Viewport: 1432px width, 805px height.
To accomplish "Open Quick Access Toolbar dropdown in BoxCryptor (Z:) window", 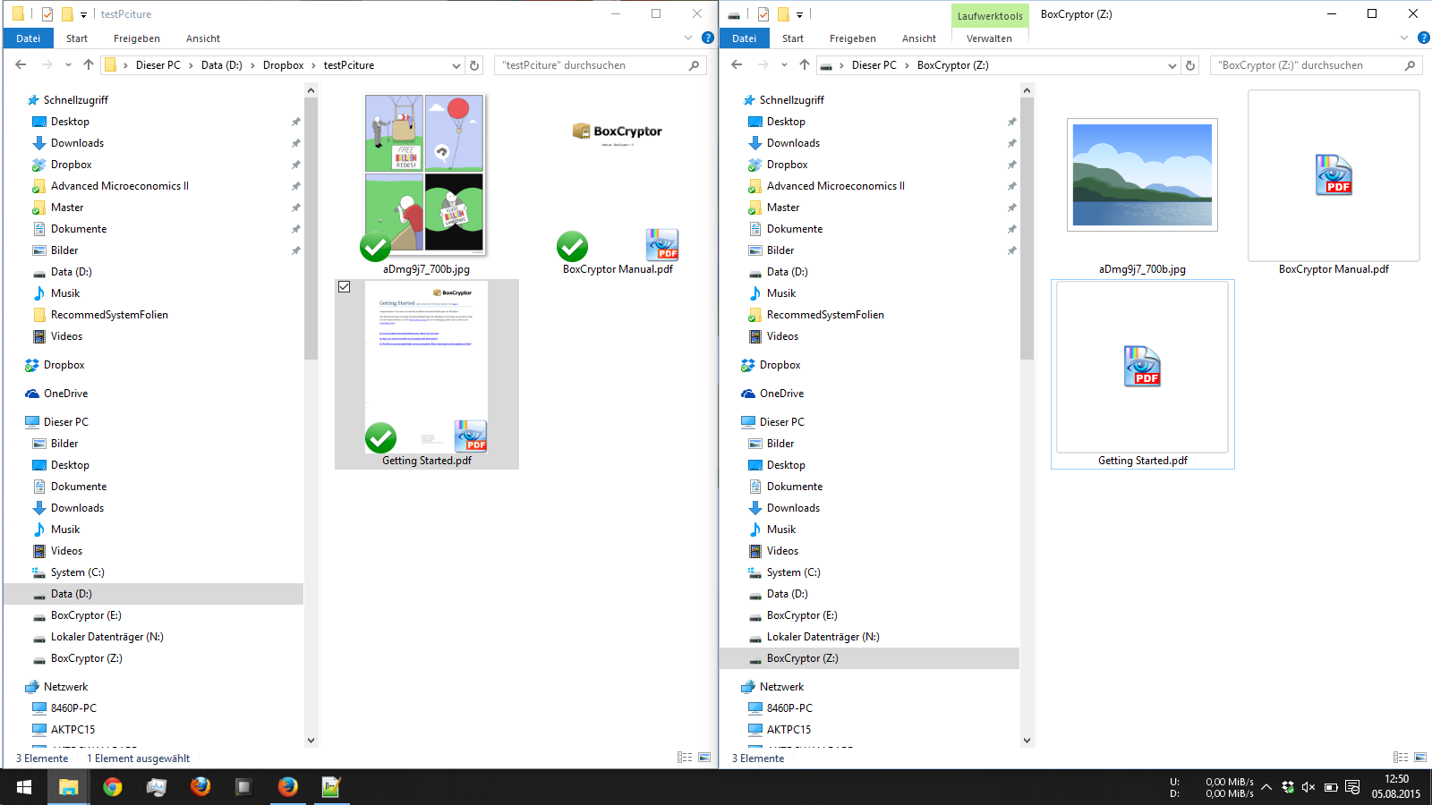I will tap(799, 15).
